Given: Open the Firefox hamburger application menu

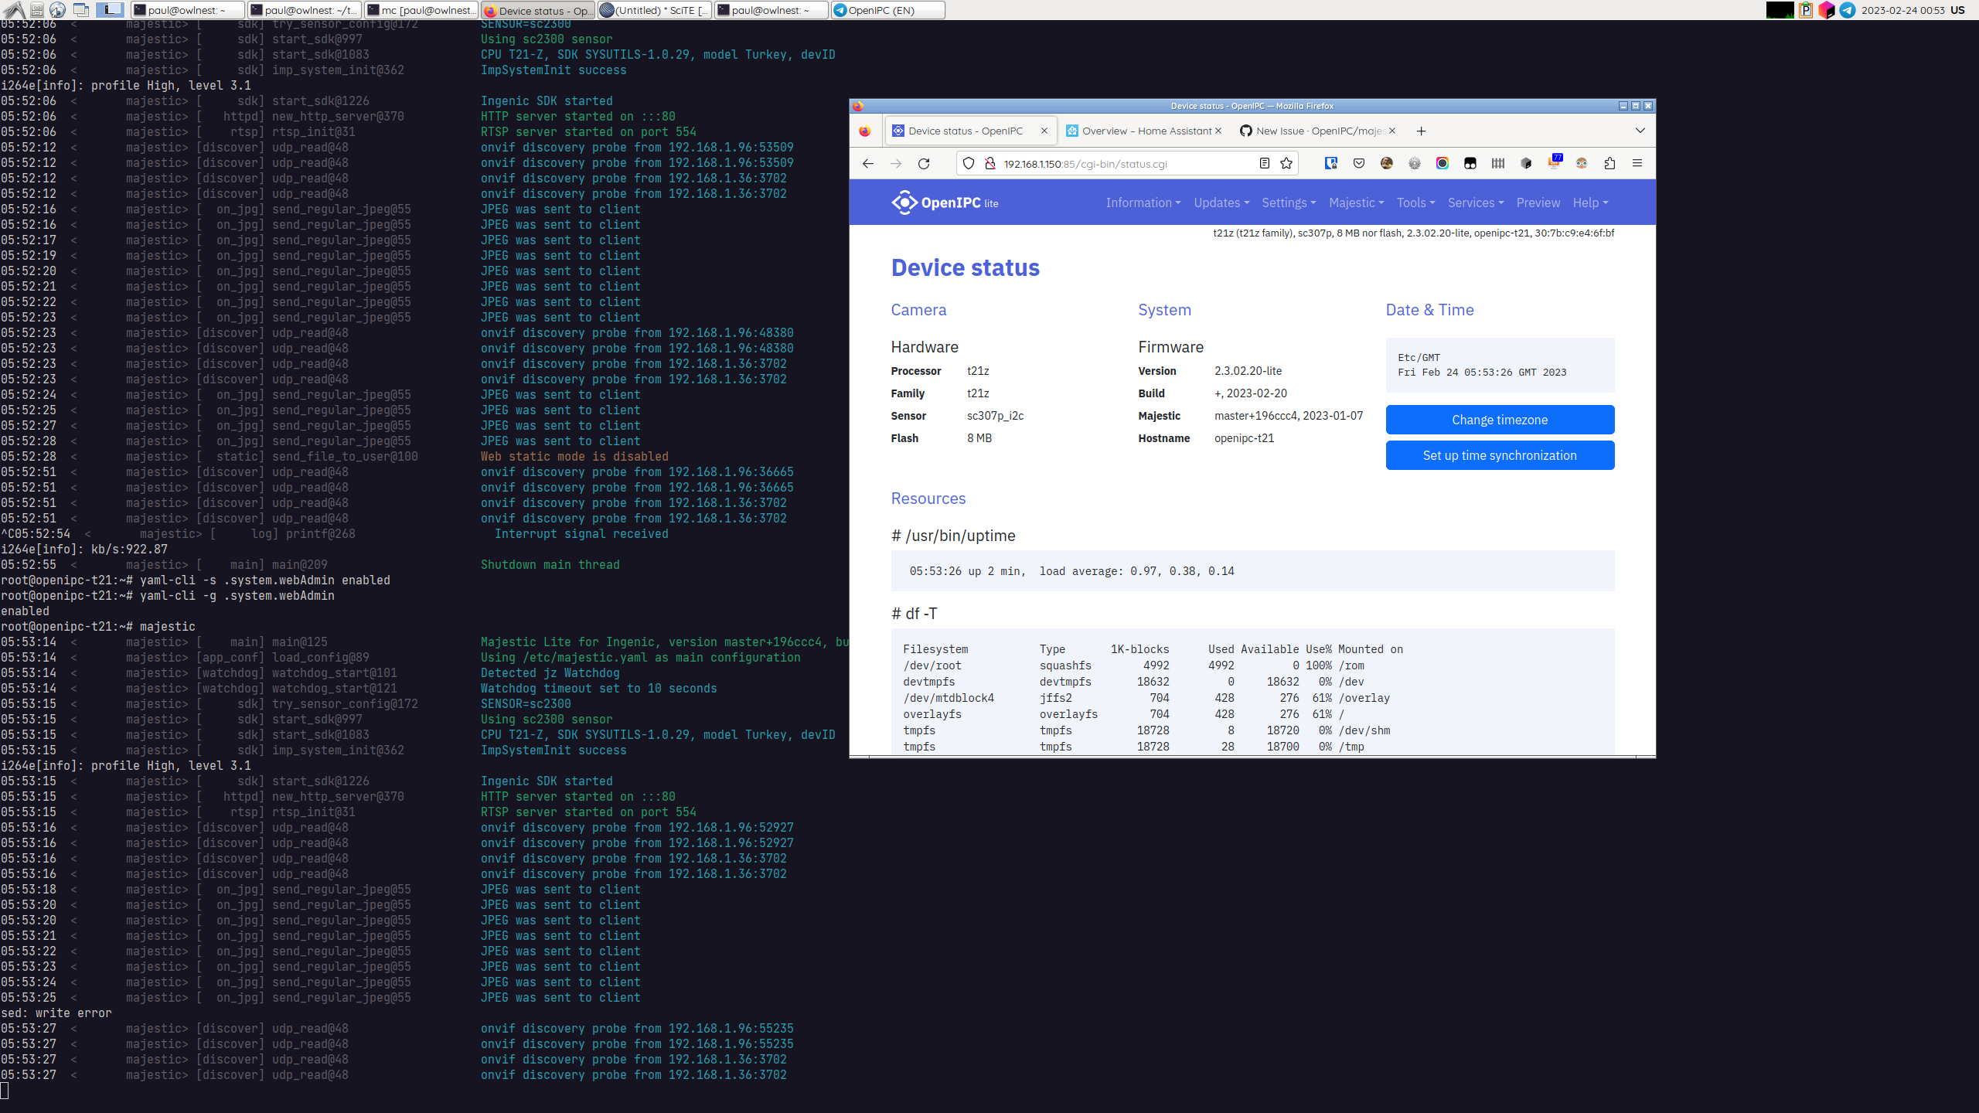Looking at the screenshot, I should pyautogui.click(x=1637, y=163).
